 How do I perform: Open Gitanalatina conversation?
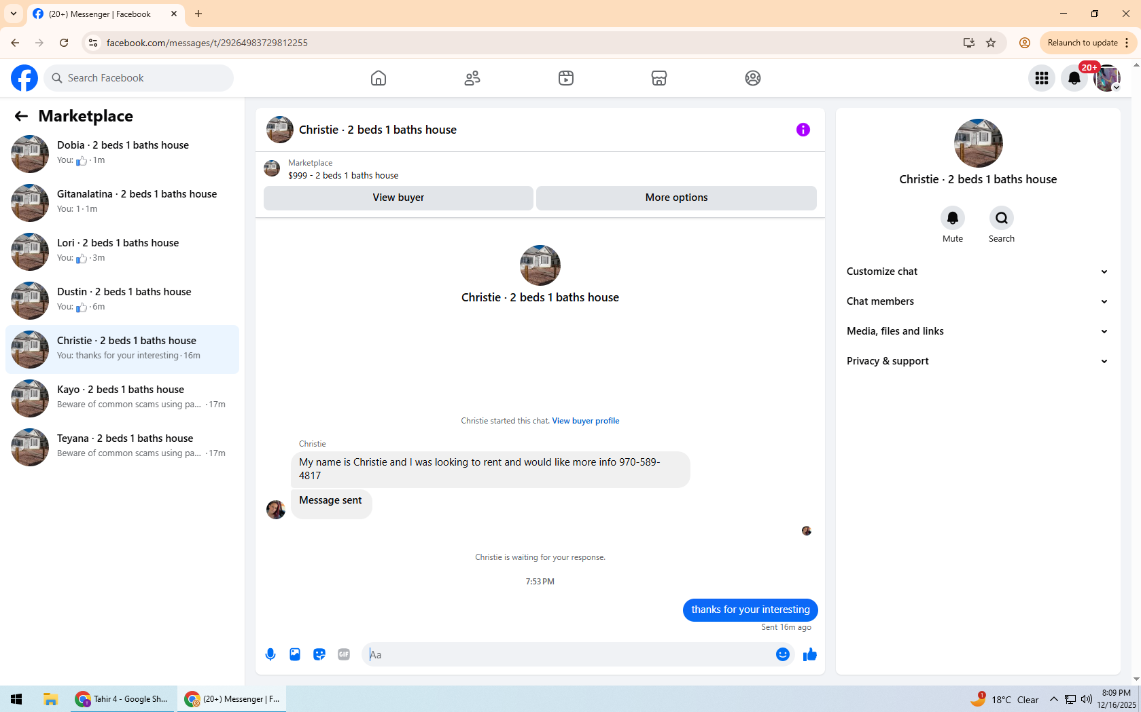(122, 203)
